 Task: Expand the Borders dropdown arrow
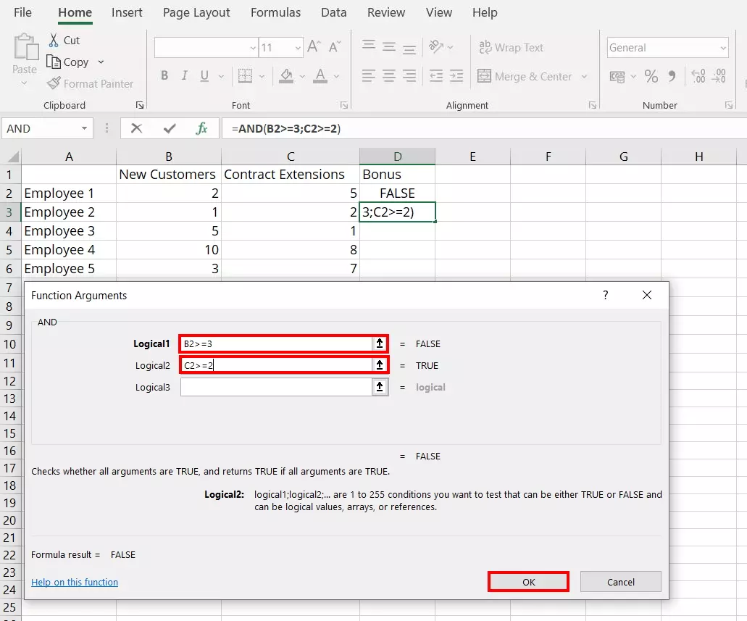tap(262, 76)
